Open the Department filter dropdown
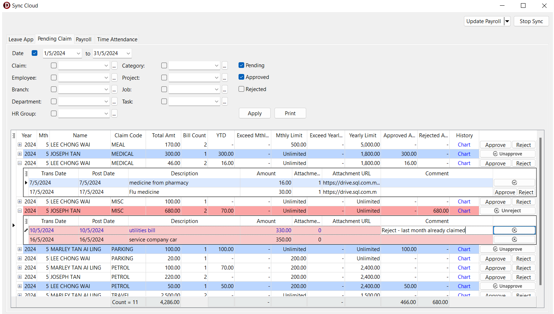This screenshot has height=314, width=554. [106, 102]
